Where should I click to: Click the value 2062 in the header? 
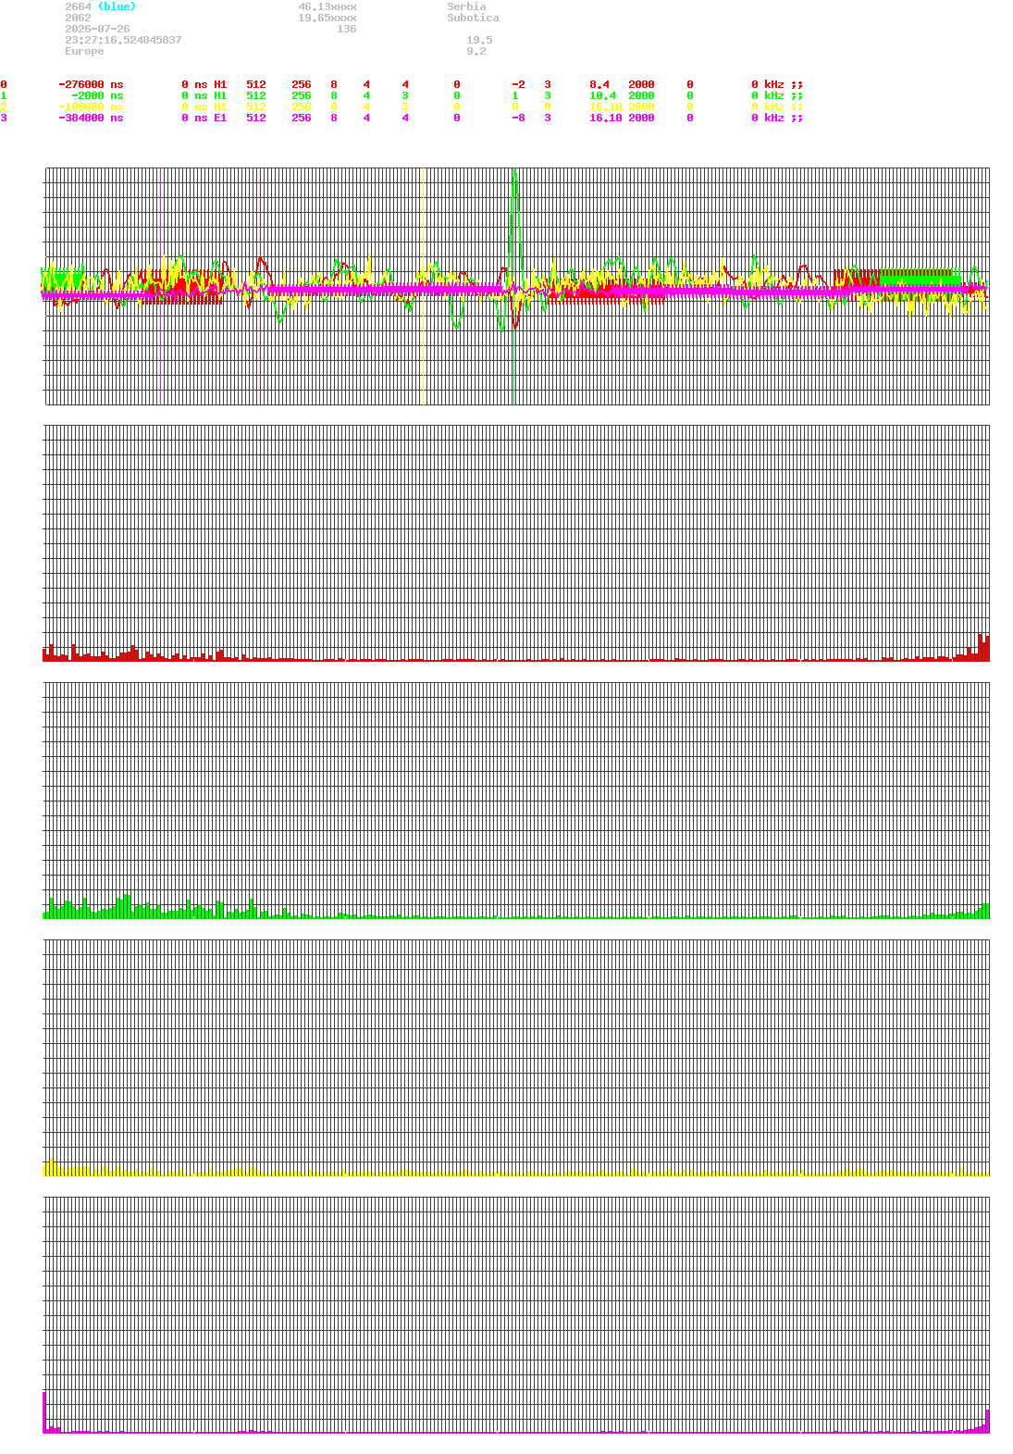78,18
